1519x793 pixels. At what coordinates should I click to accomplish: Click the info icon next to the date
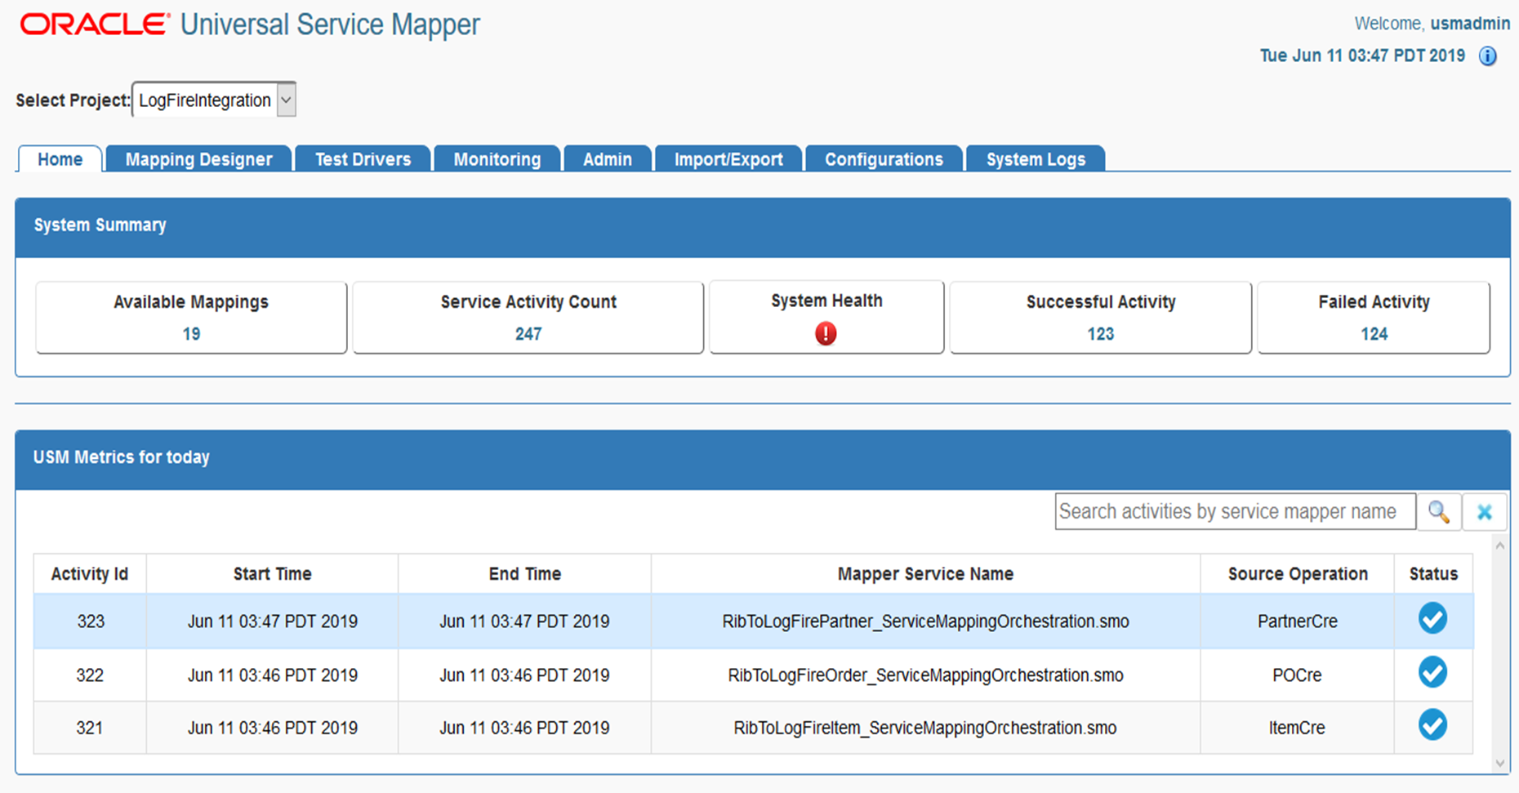1488,56
